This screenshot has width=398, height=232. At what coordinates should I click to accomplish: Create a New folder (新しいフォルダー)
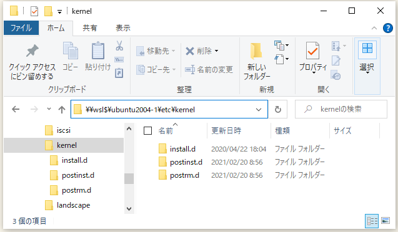pos(257,62)
